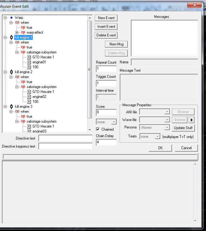Open the Wave file dropdown
206x231 pixels.
point(167,120)
